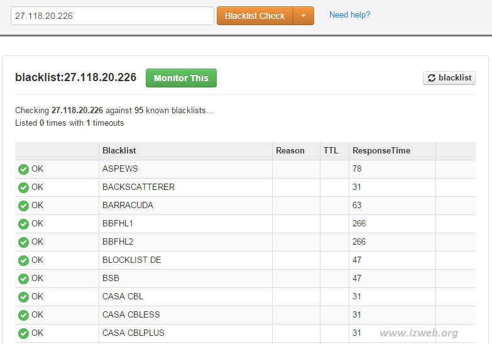Screen dimensions: 492x344
Task: Open the dropdown arrow beside Blacklist Check
Action: pyautogui.click(x=303, y=16)
